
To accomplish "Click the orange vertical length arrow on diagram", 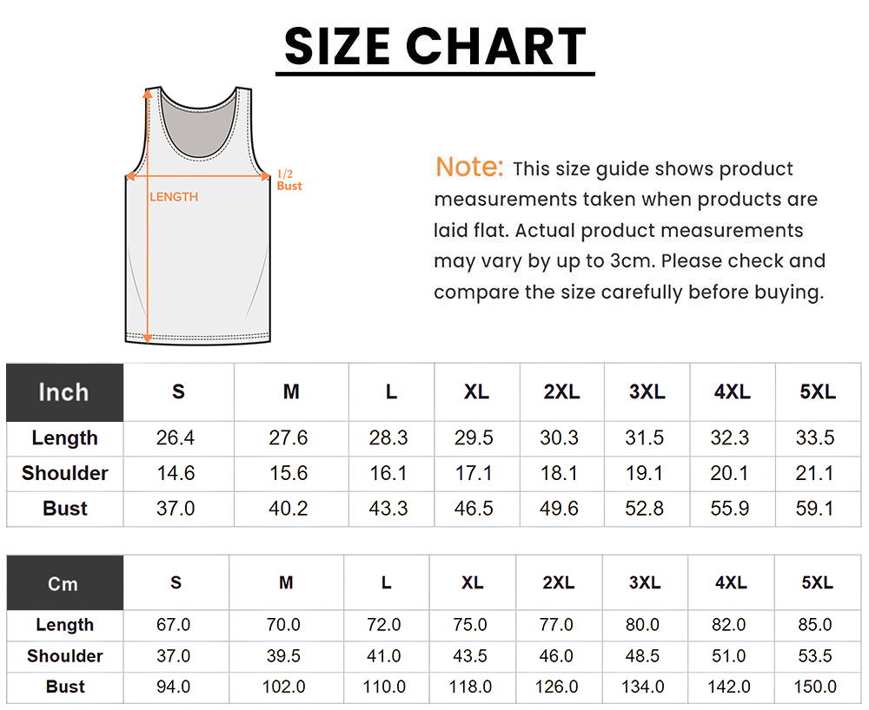I will click(x=148, y=260).
